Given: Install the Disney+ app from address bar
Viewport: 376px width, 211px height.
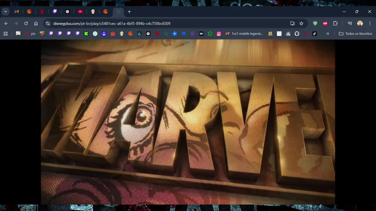Looking at the screenshot, I should [x=292, y=23].
